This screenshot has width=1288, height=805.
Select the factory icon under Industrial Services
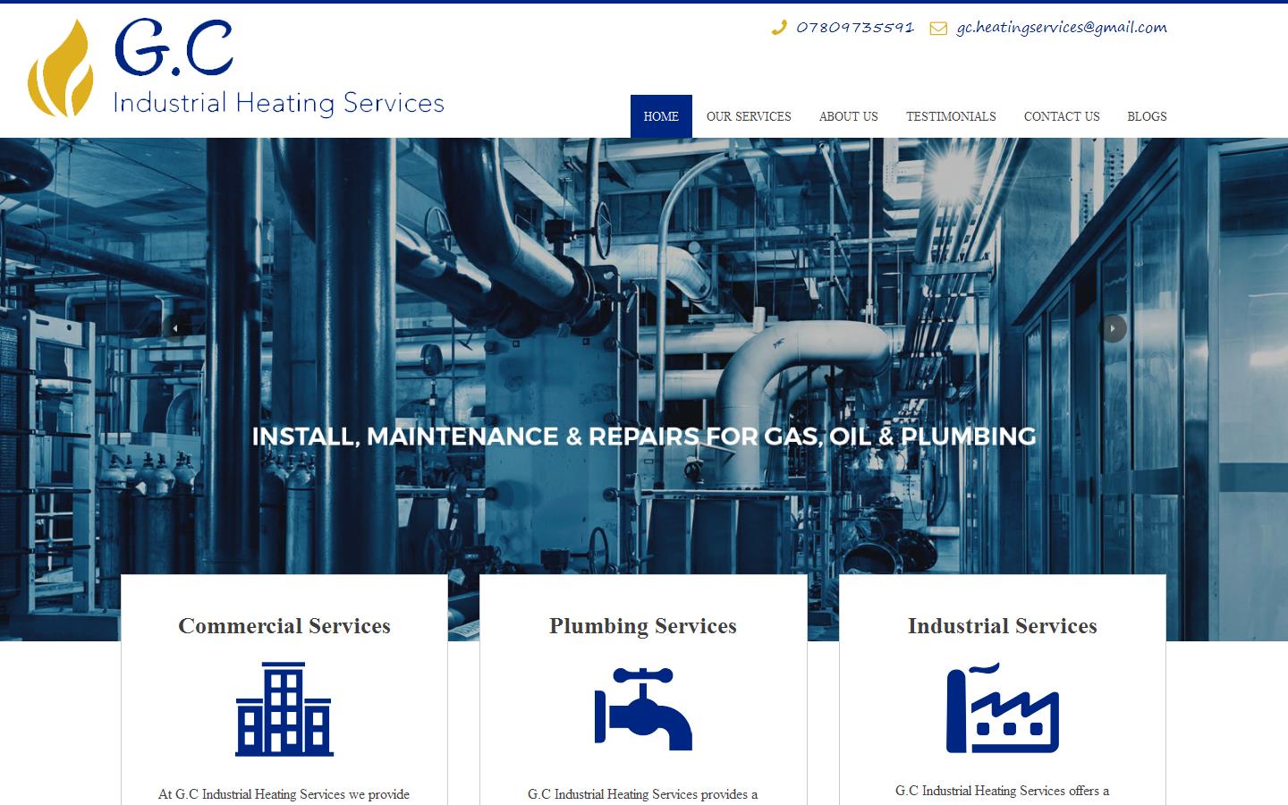[x=1002, y=711]
